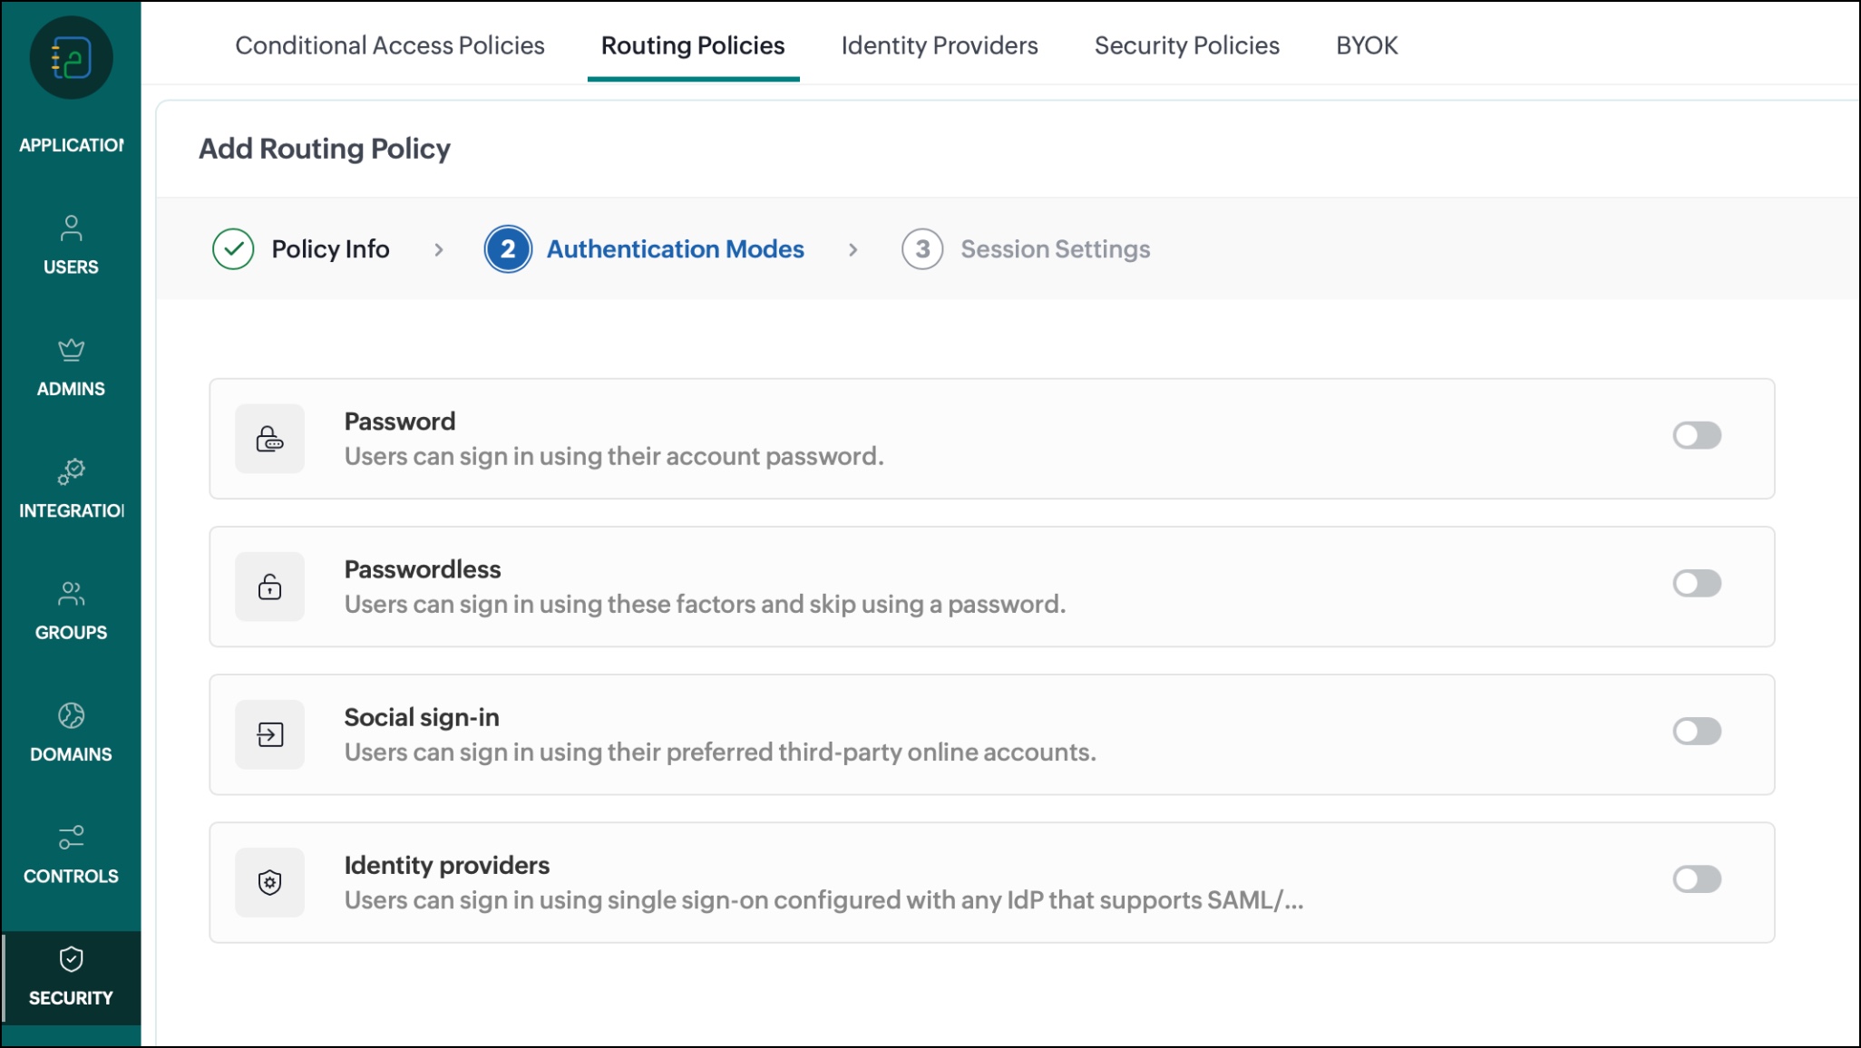
Task: Open the Domains globe icon
Action: pos(71,715)
